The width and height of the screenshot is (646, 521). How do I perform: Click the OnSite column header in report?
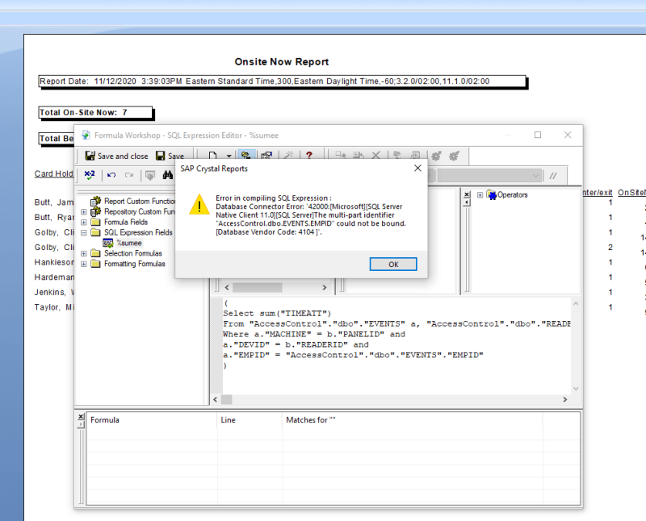(x=631, y=193)
